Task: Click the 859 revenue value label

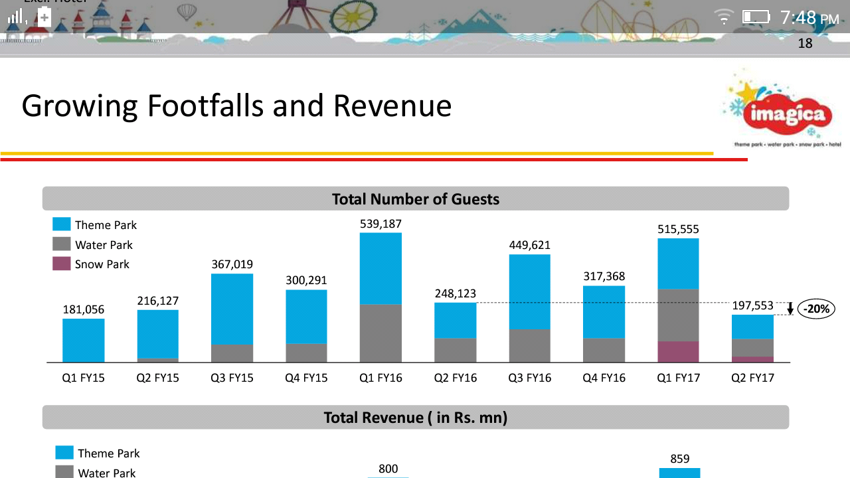Action: [680, 459]
